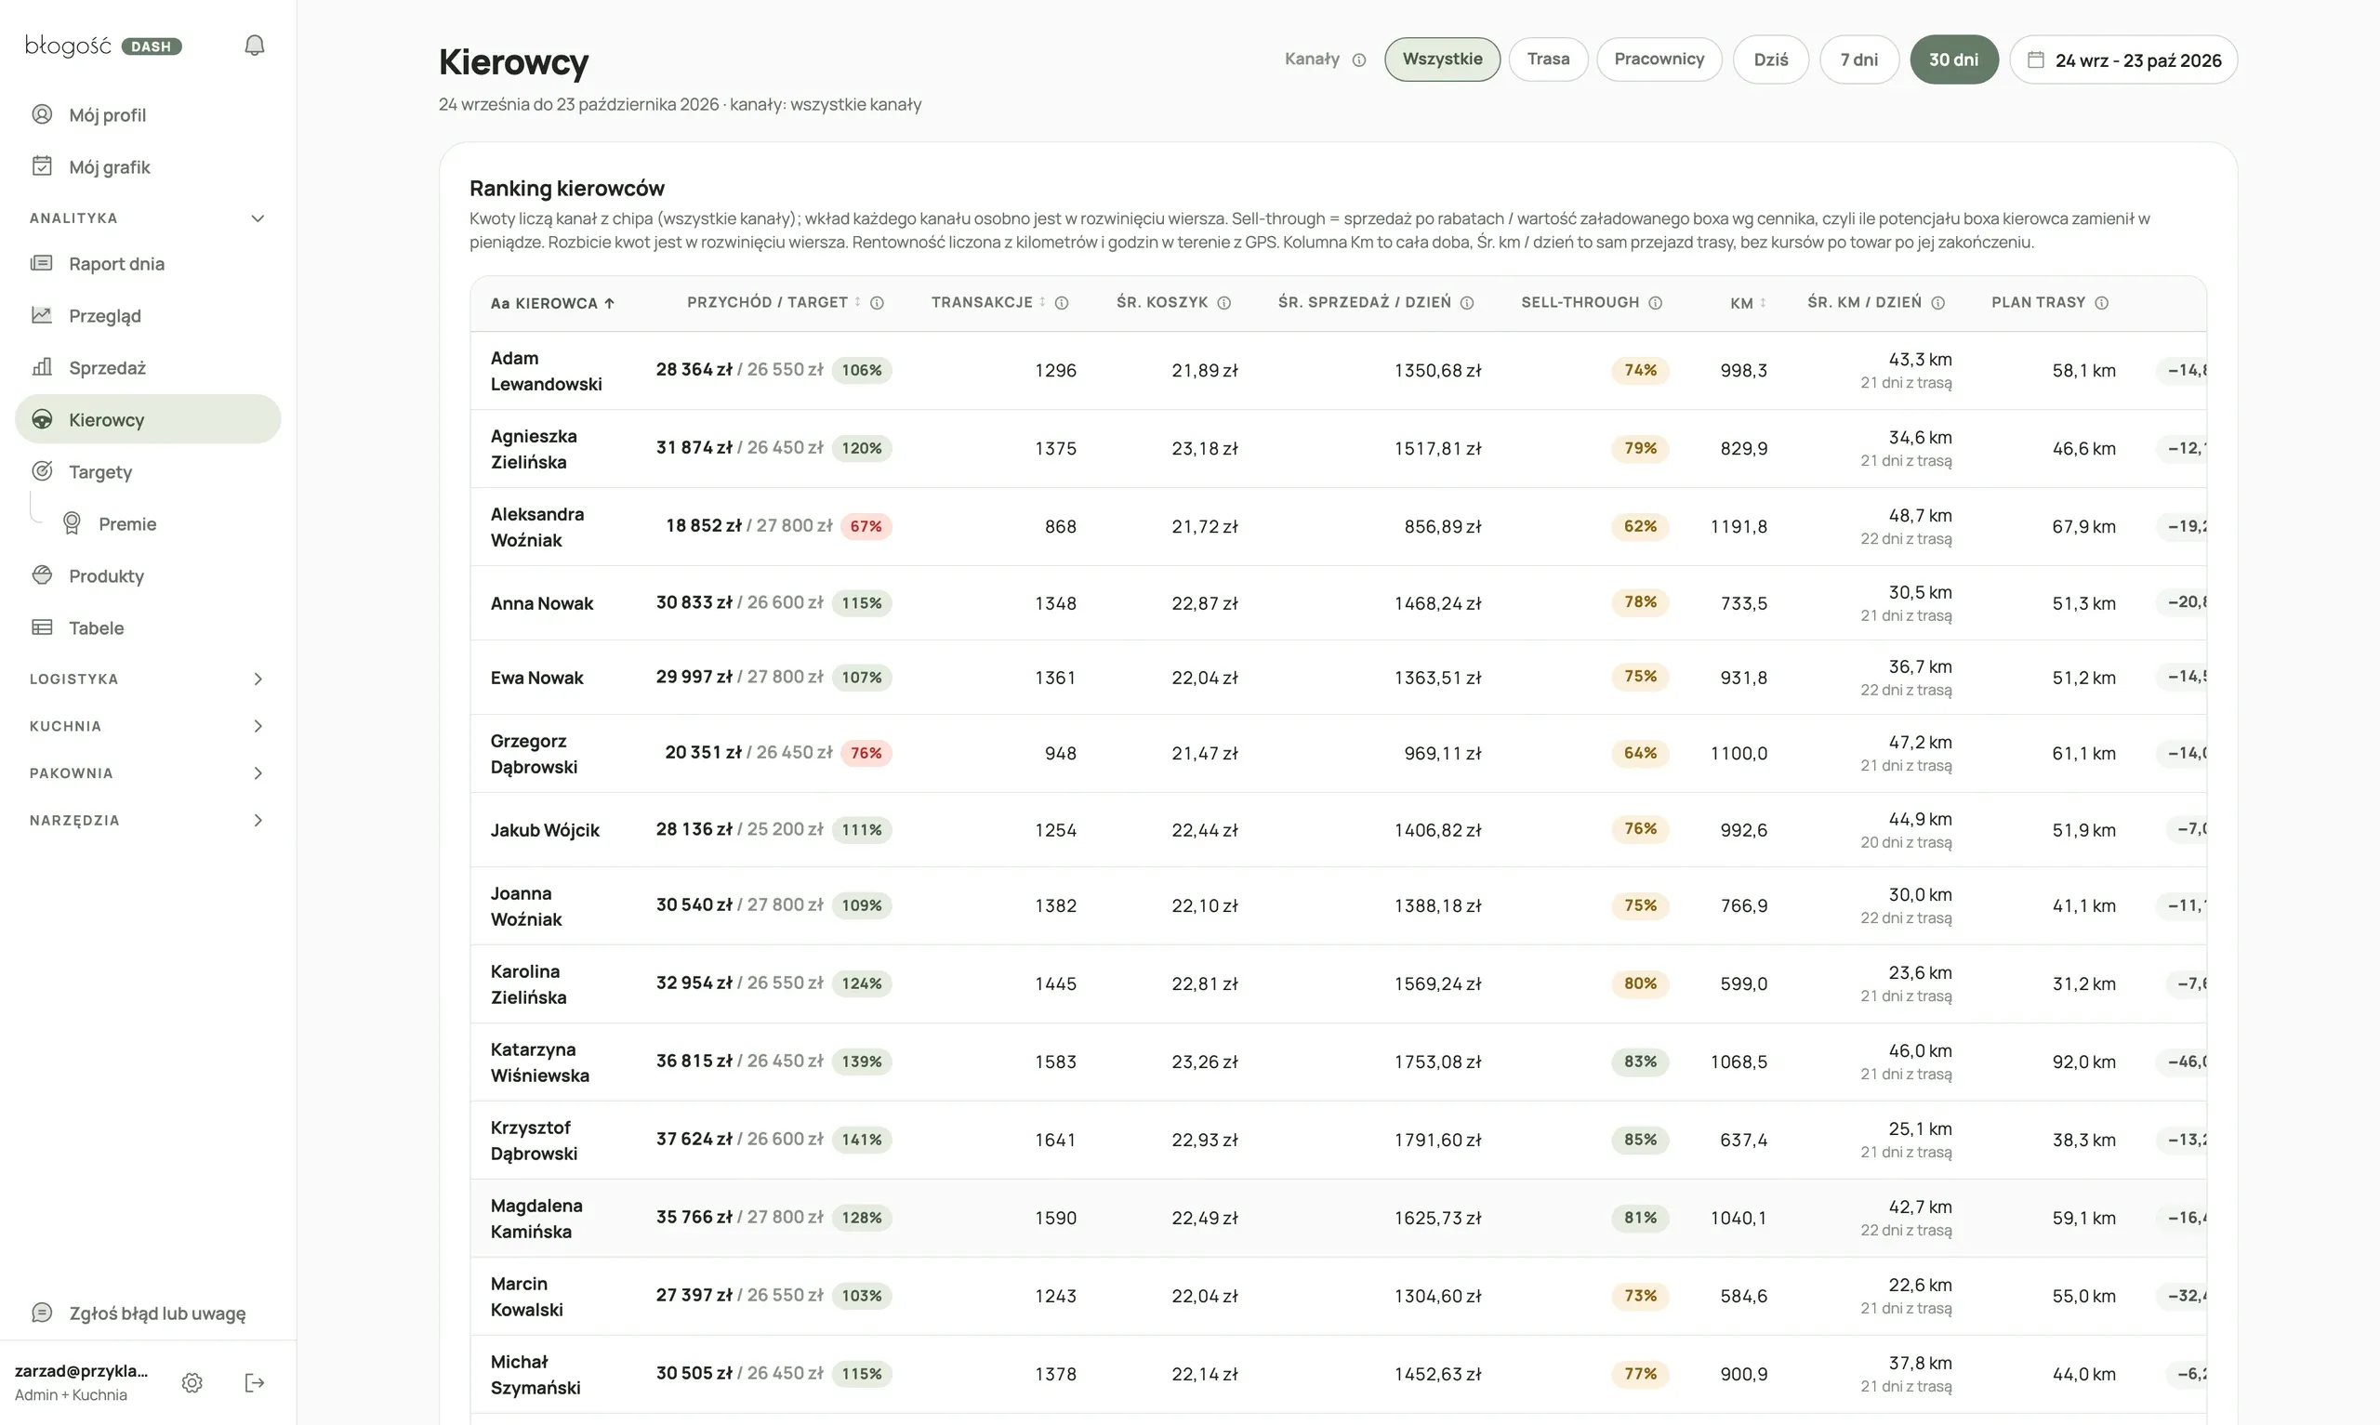Switch period to Dziś
The width and height of the screenshot is (2380, 1425).
coord(1771,59)
